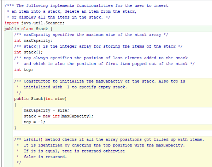Click the maxCapacity = size statement
The width and height of the screenshot is (212, 167).
(x=46, y=110)
